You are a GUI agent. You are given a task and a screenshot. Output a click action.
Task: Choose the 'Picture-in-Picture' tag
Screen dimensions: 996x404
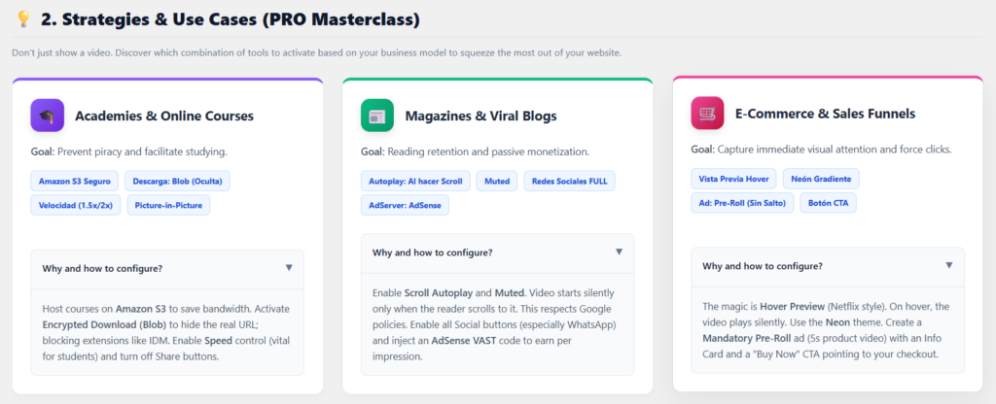coord(169,205)
